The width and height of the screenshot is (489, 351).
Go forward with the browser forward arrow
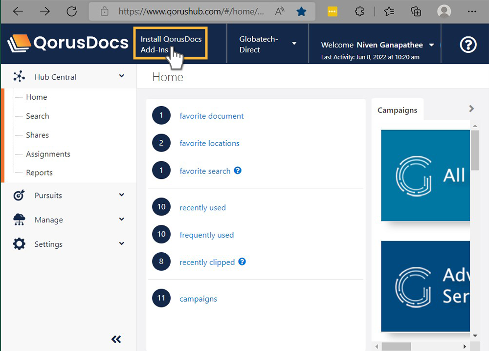(44, 12)
